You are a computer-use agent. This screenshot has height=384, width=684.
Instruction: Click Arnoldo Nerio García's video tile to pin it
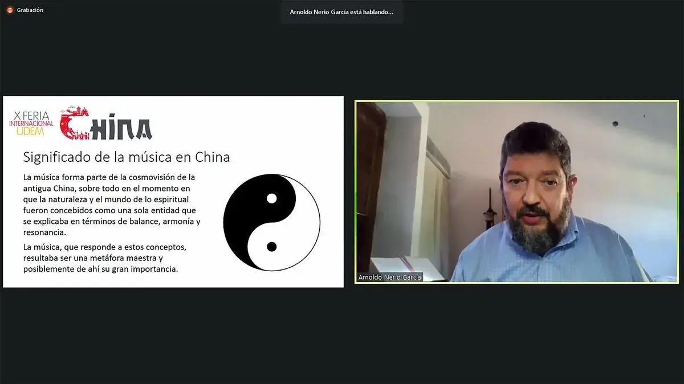pyautogui.click(x=516, y=191)
